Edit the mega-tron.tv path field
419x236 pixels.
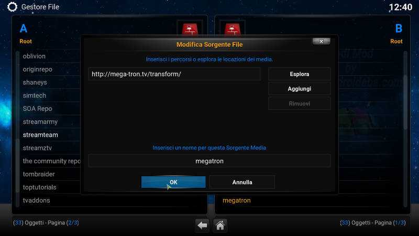pos(174,74)
